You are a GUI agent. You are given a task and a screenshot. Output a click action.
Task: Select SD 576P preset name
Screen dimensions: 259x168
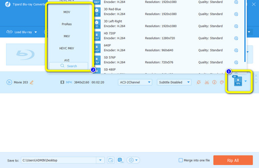tap(110, 57)
